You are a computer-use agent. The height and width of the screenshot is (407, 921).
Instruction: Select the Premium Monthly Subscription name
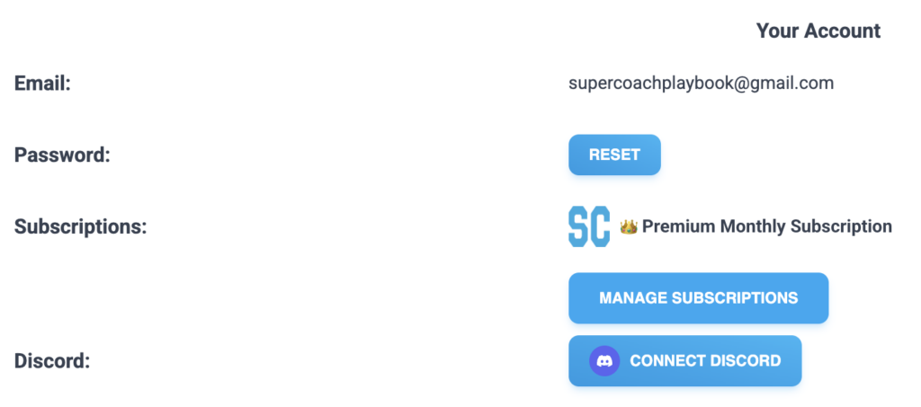766,226
